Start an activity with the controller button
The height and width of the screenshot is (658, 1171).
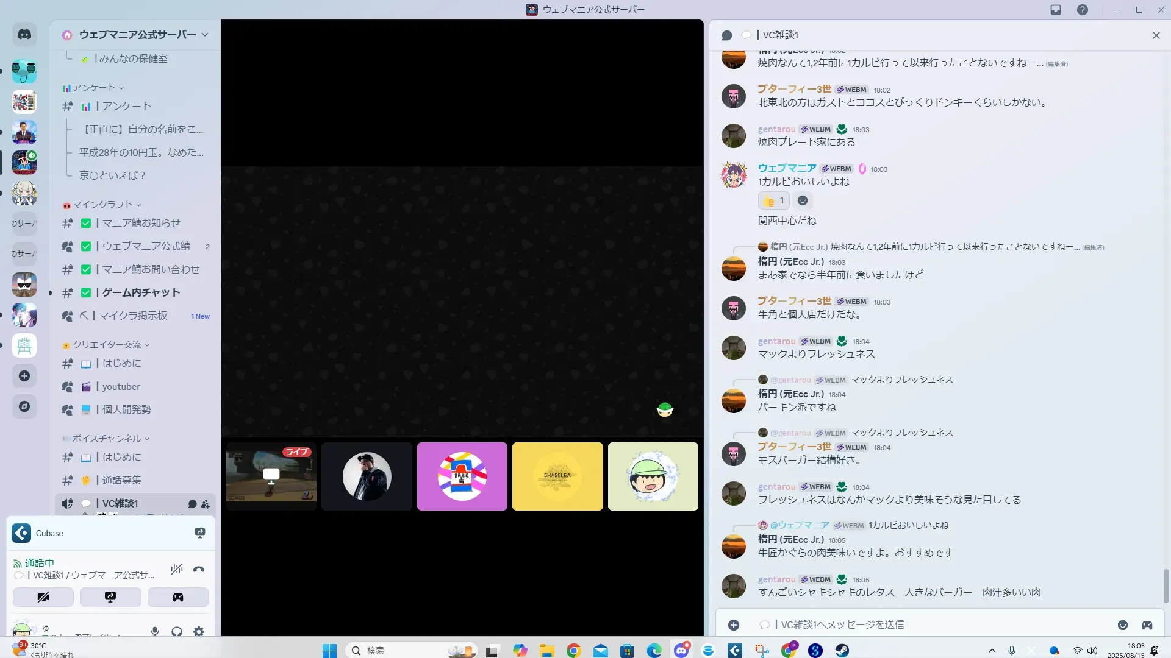(x=177, y=597)
